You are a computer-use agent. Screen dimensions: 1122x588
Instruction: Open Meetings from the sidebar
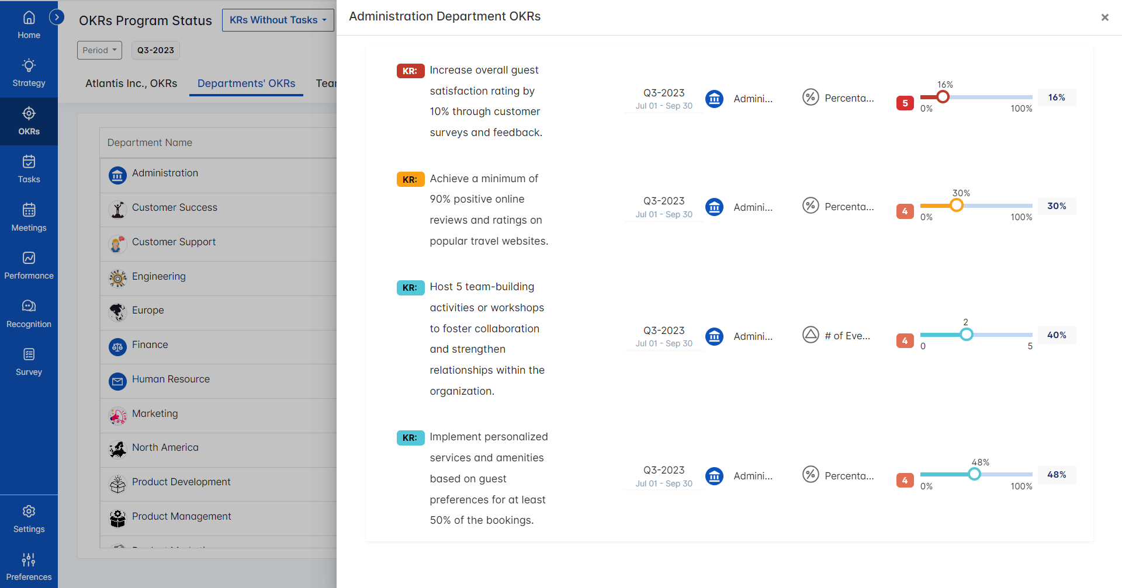coord(29,217)
